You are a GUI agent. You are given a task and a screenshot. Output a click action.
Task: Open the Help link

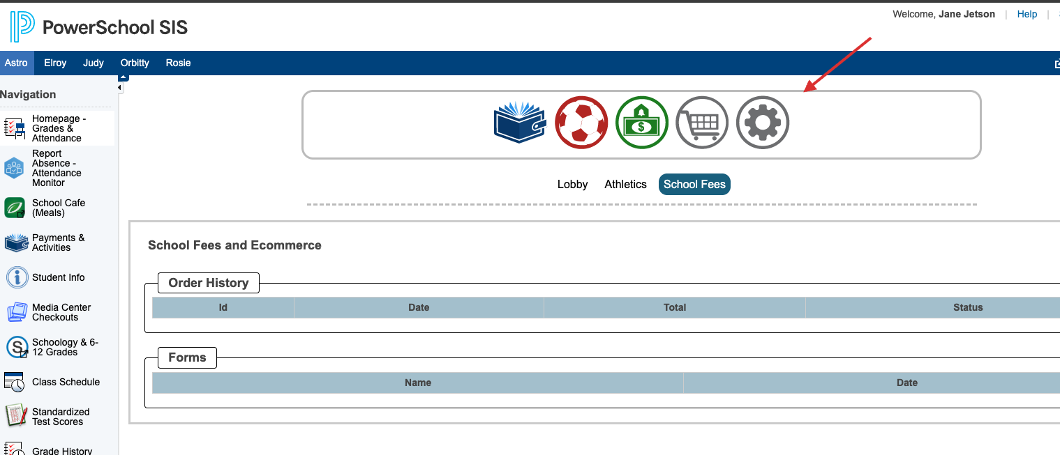click(x=1027, y=14)
